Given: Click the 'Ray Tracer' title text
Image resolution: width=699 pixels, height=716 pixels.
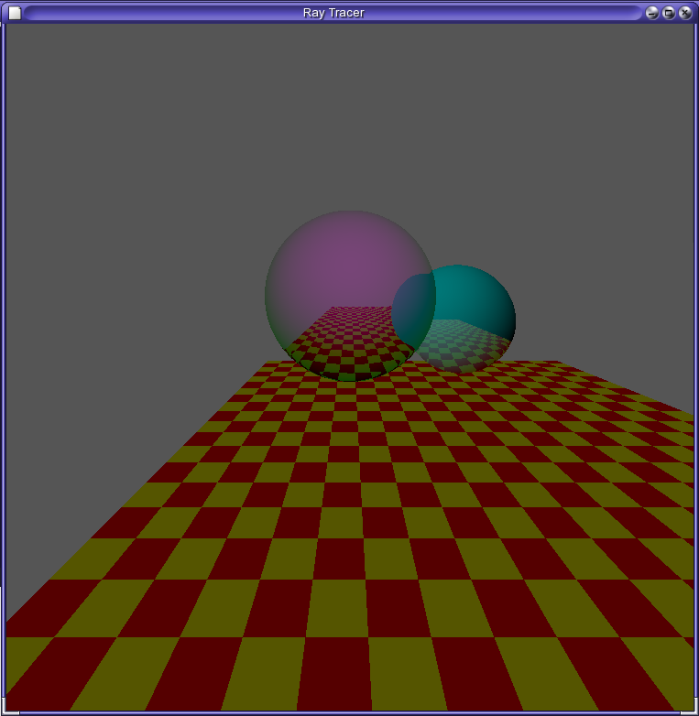Looking at the screenshot, I should click(333, 13).
